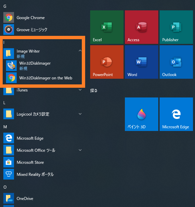This screenshot has width=195, height=207.
Task: Open Win32DiskImager on the Web link
Action: [x=44, y=78]
